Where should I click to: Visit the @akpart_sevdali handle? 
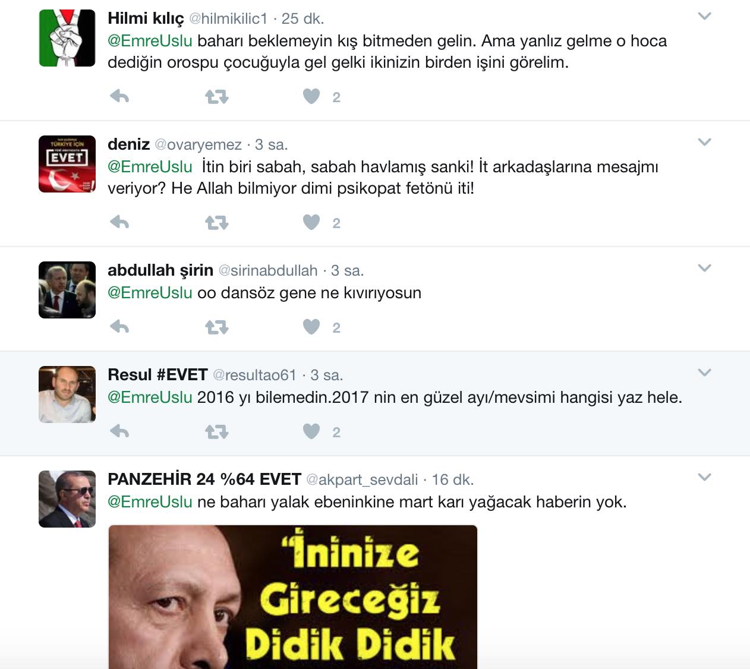coord(362,480)
